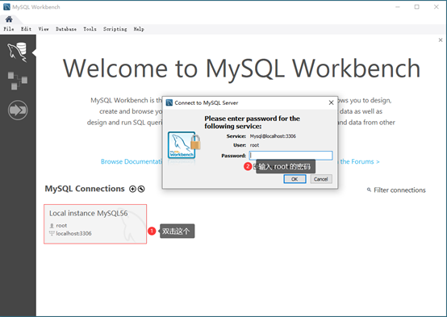Close the Welcome page panel

pyautogui.click(x=441, y=40)
